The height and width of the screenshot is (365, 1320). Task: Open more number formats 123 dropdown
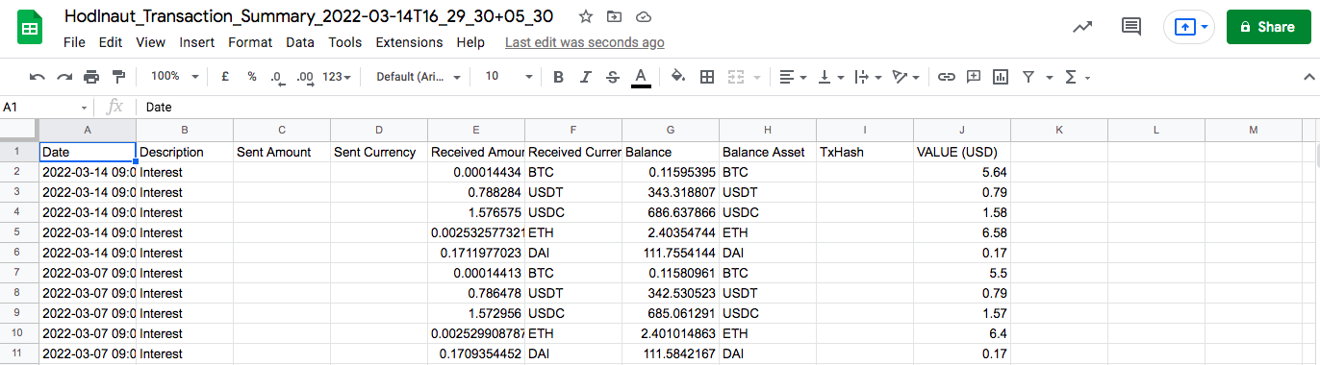337,77
